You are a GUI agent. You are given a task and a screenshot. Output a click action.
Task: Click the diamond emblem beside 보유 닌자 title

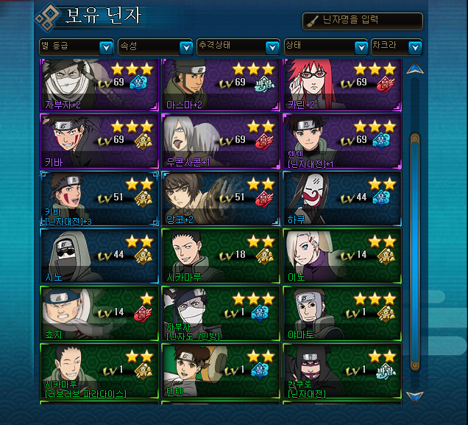[x=48, y=18]
